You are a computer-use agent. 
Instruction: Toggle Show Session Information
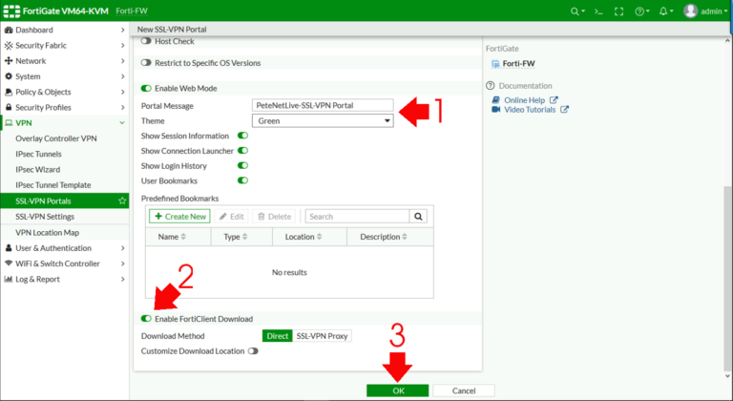(x=242, y=136)
